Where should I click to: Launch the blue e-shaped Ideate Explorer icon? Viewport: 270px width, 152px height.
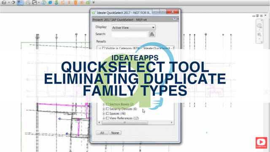click(x=50, y=3)
